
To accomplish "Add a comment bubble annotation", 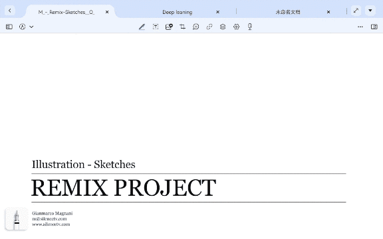I will (x=195, y=27).
